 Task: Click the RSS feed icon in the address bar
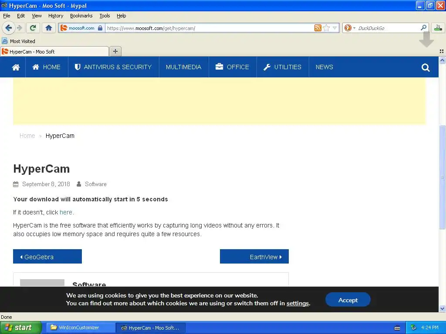pyautogui.click(x=318, y=28)
